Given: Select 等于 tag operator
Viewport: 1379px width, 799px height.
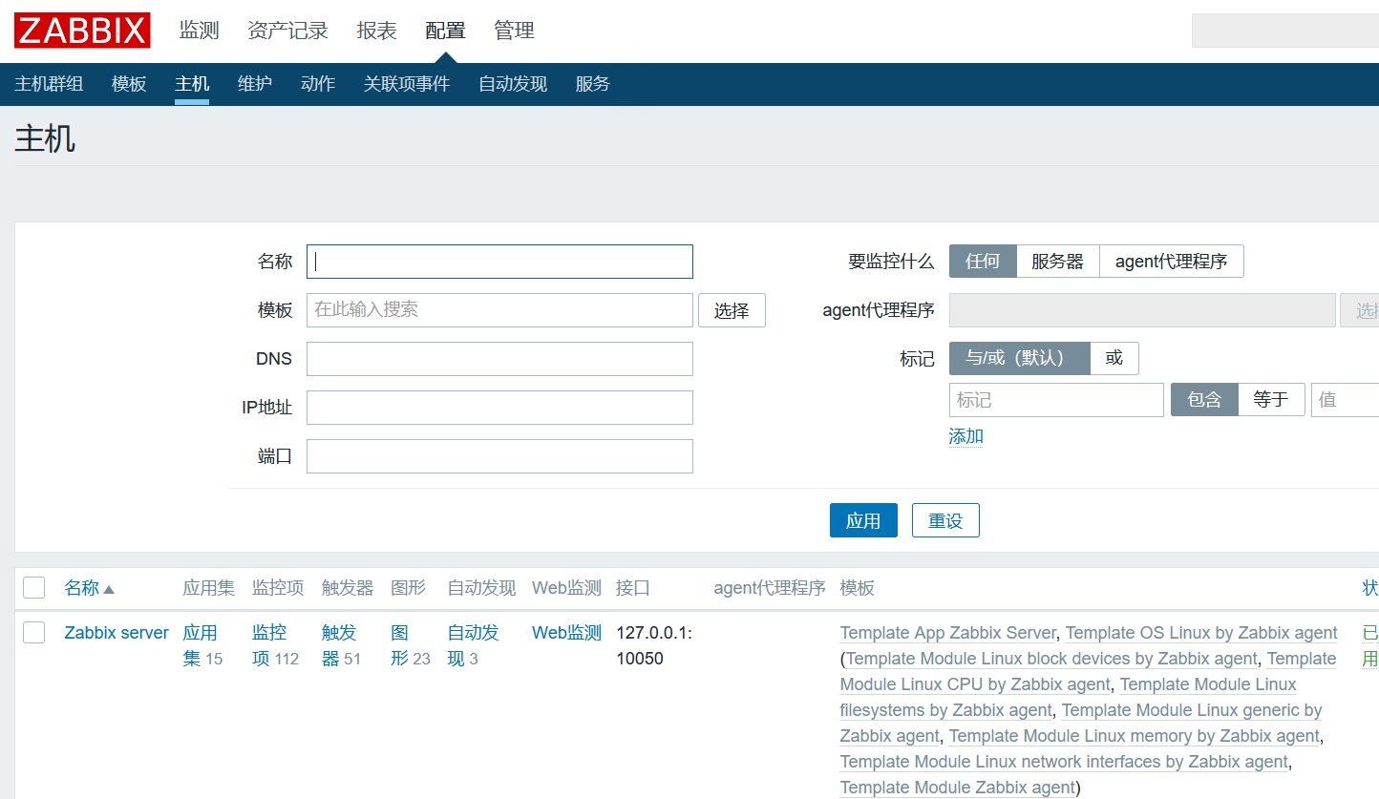Looking at the screenshot, I should point(1271,400).
